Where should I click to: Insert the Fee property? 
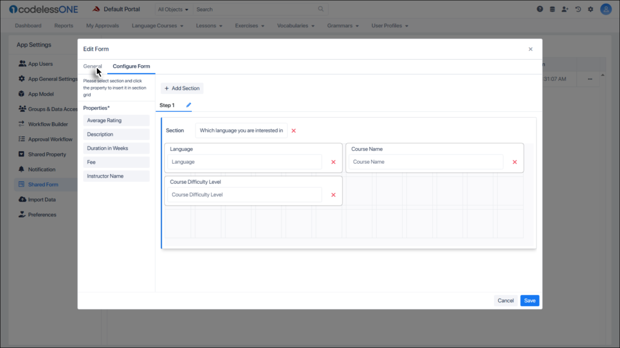click(116, 162)
